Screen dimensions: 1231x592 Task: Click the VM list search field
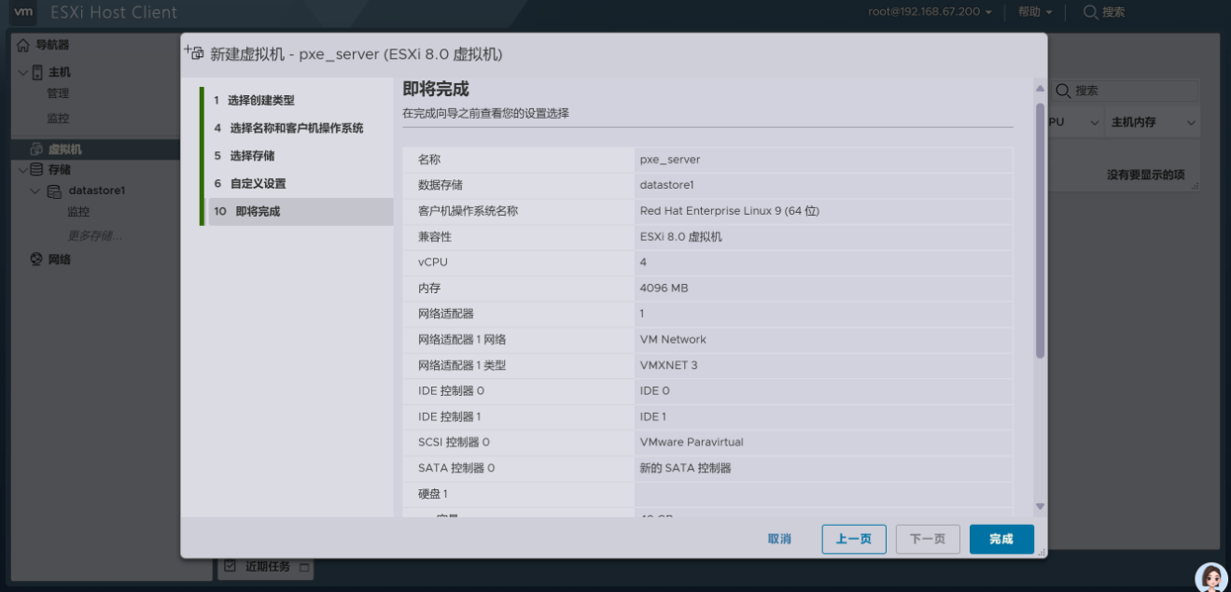coord(1126,91)
